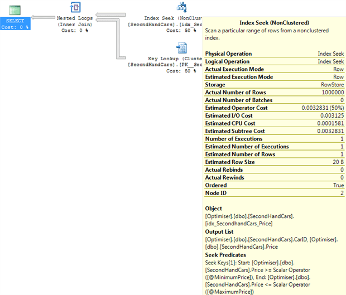
Task: Click '[SecondHandCars].[PK__Sec' object label
Action: click(165, 65)
